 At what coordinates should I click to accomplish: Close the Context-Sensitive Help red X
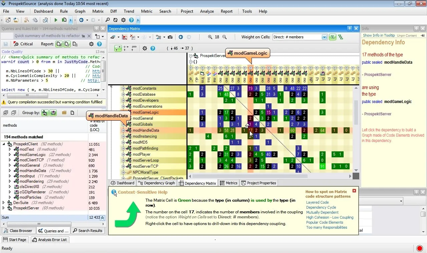click(x=354, y=191)
